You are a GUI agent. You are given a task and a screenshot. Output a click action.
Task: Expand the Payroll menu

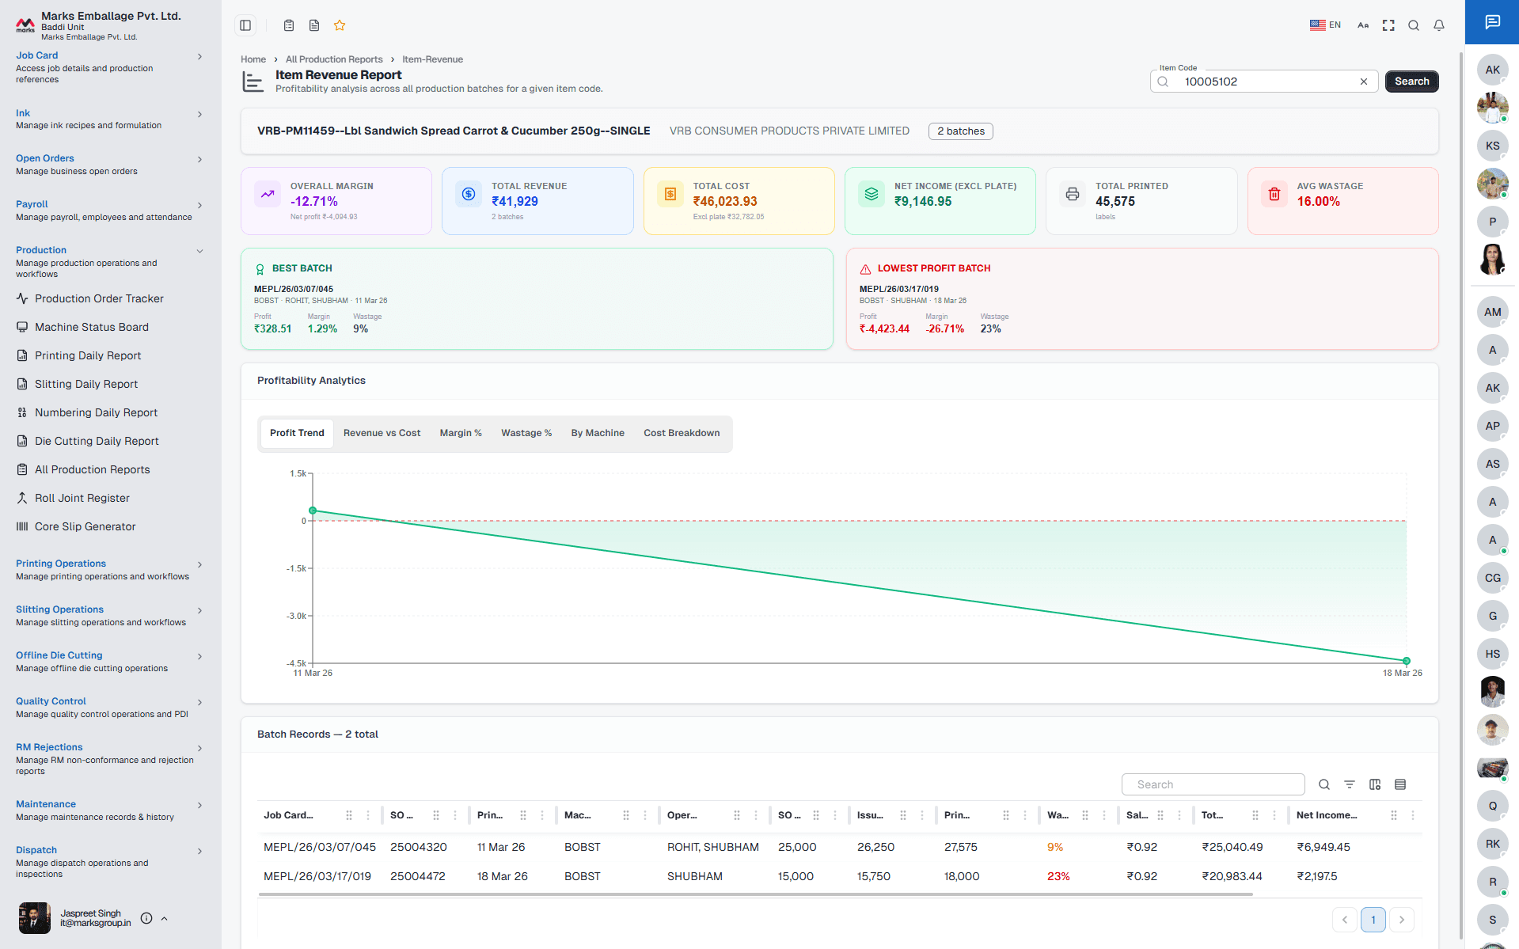click(x=109, y=211)
